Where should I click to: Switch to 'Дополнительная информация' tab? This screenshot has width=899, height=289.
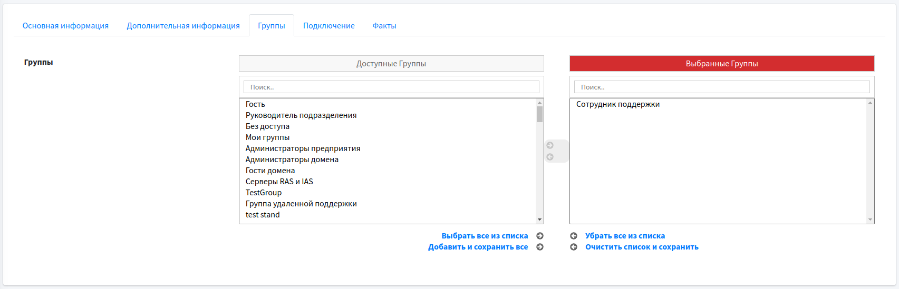tap(183, 26)
